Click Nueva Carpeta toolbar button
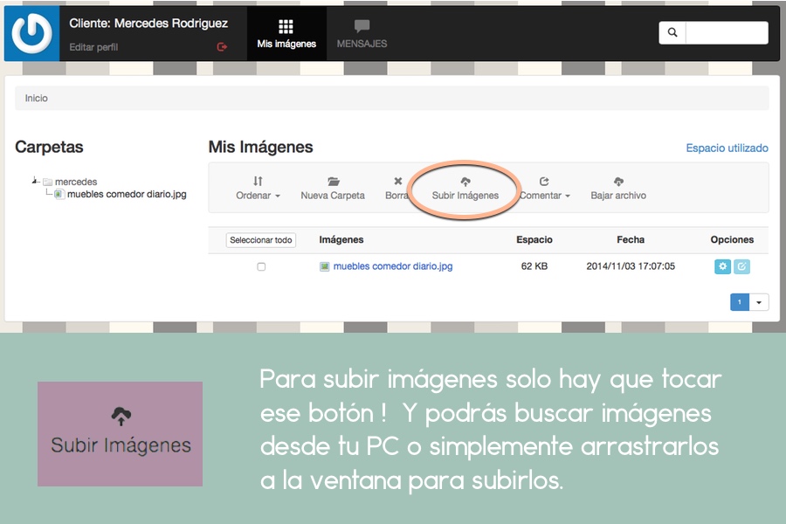 [x=333, y=188]
